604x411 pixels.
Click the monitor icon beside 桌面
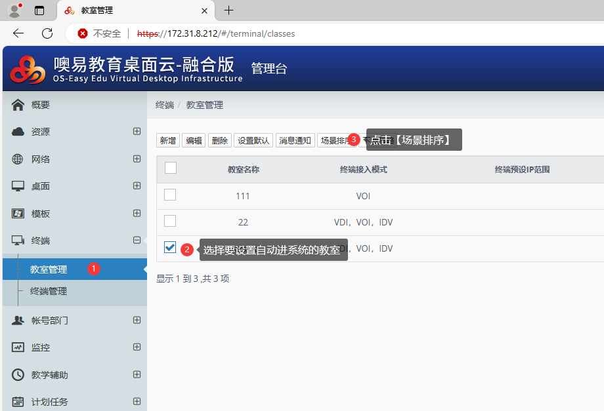pos(18,186)
